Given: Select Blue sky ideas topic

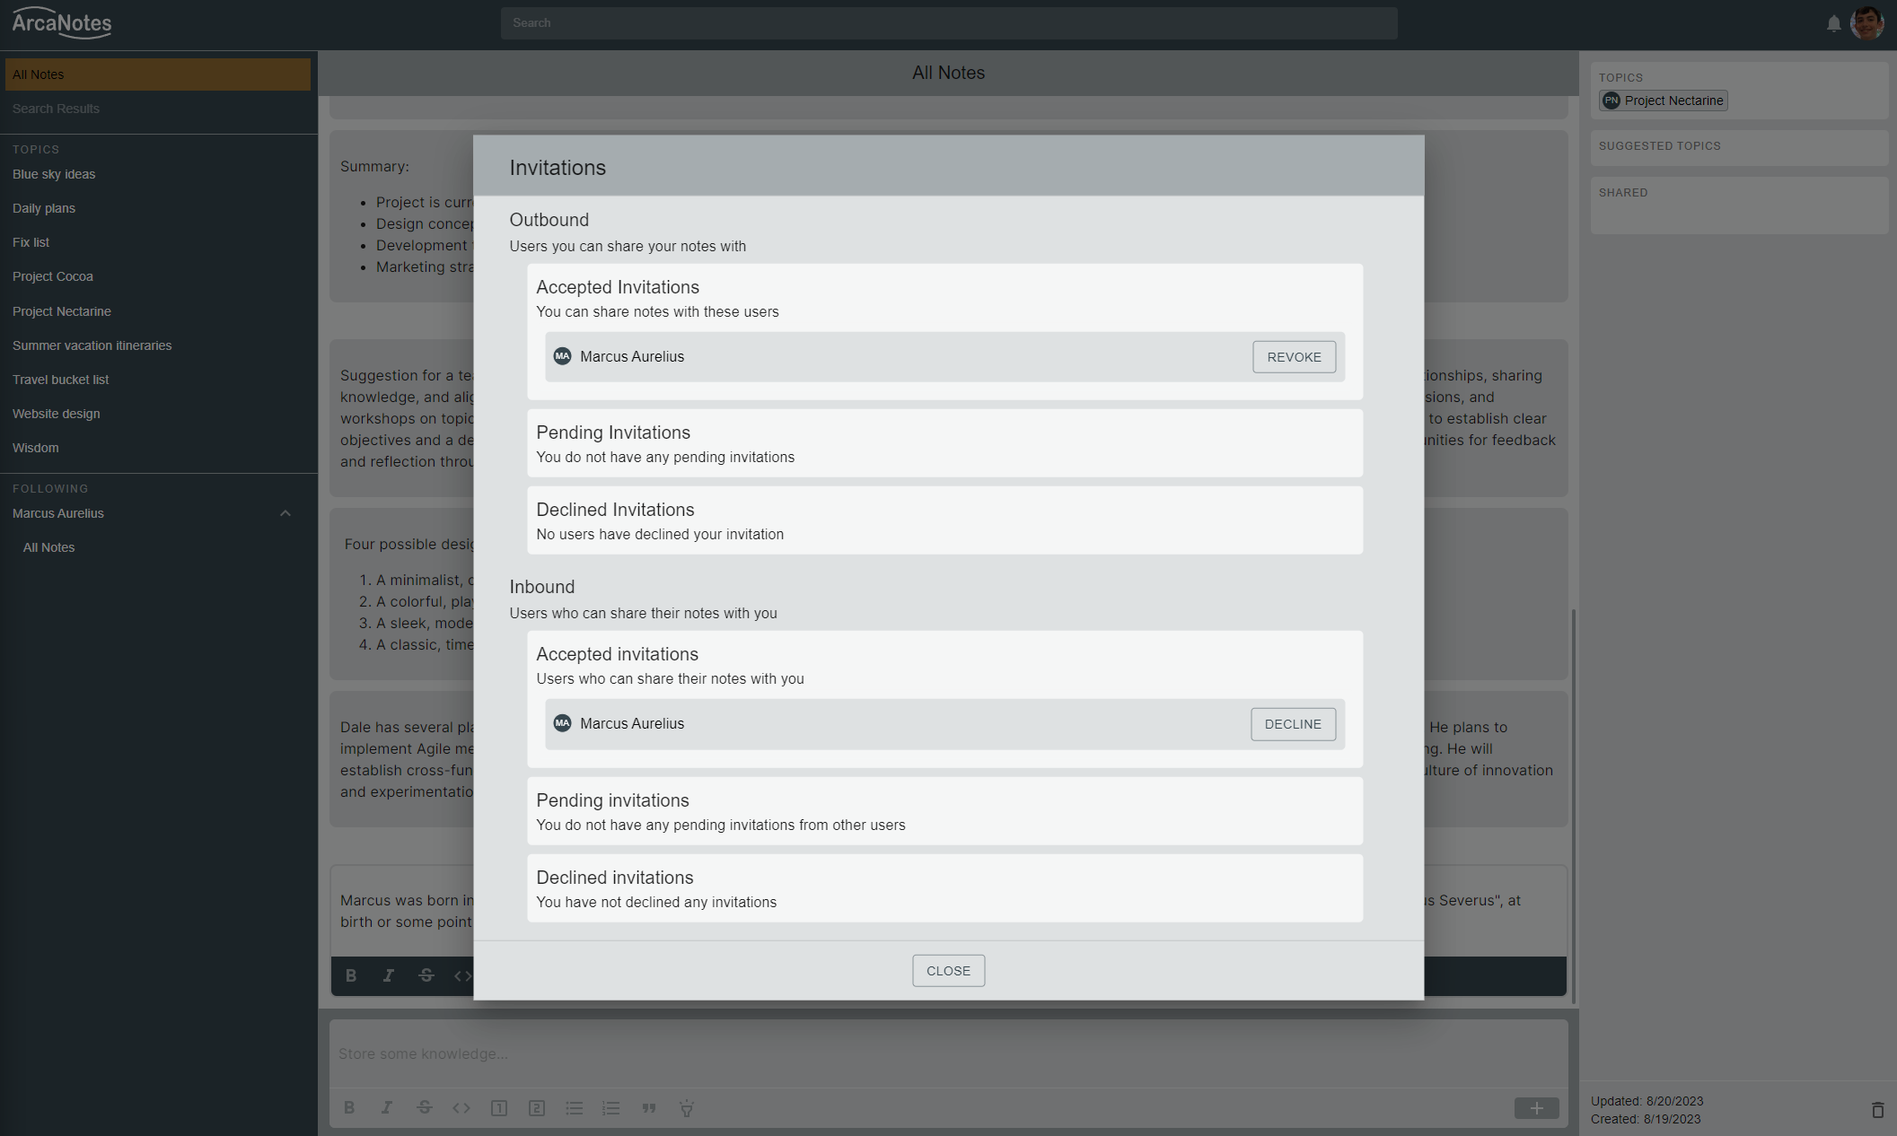Looking at the screenshot, I should click(x=53, y=173).
